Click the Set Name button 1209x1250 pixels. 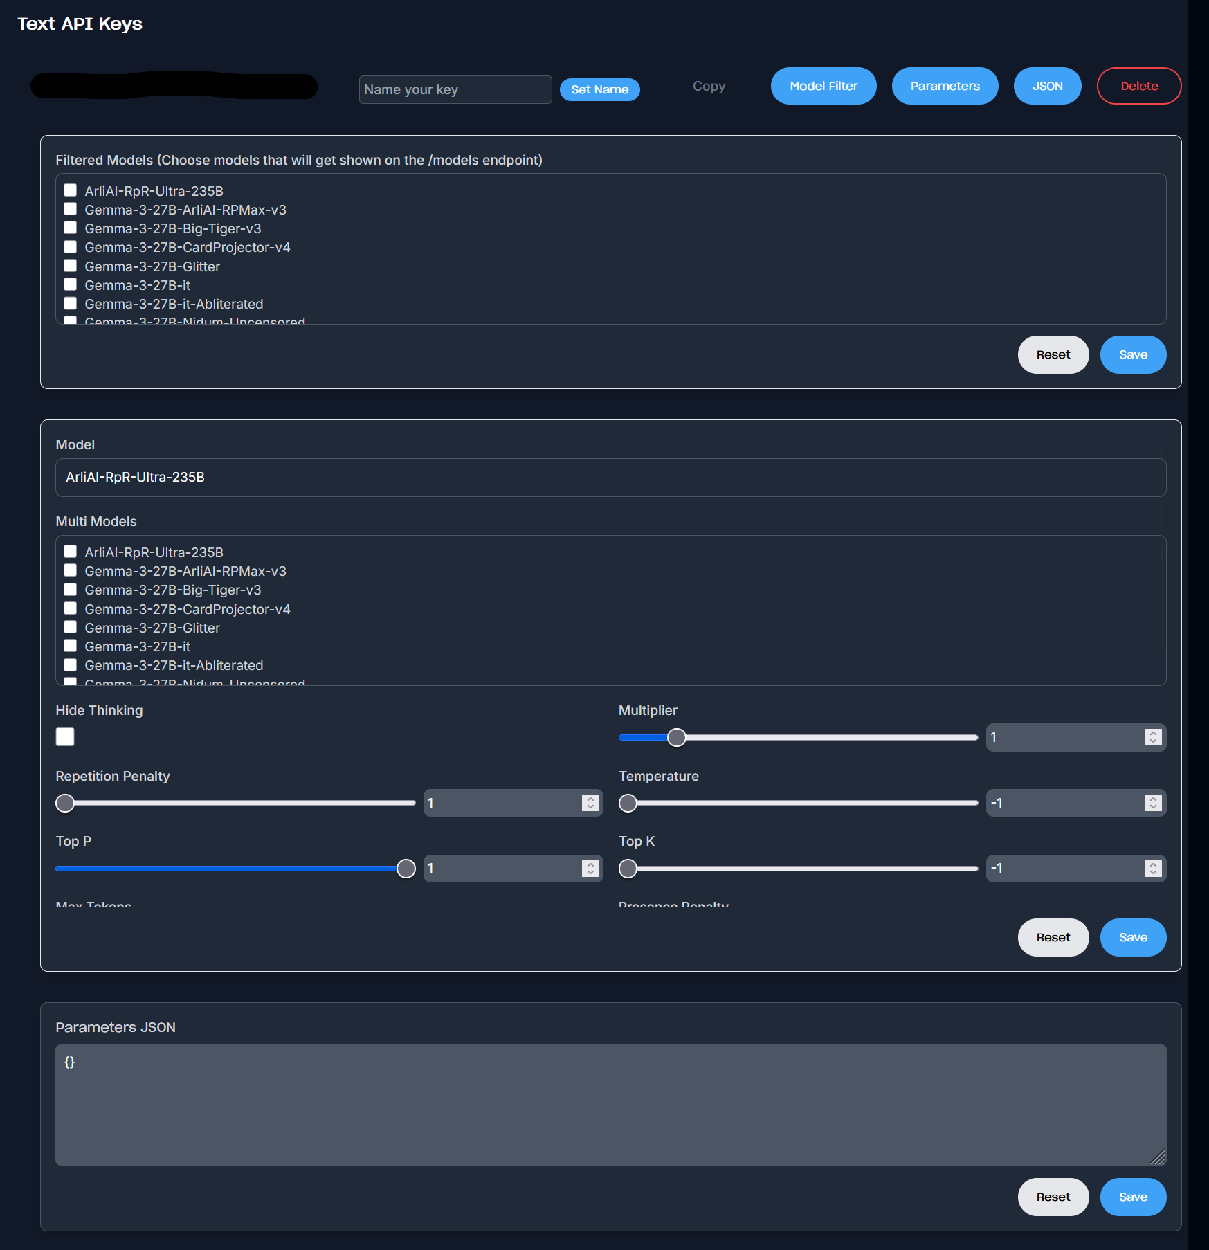(x=599, y=89)
